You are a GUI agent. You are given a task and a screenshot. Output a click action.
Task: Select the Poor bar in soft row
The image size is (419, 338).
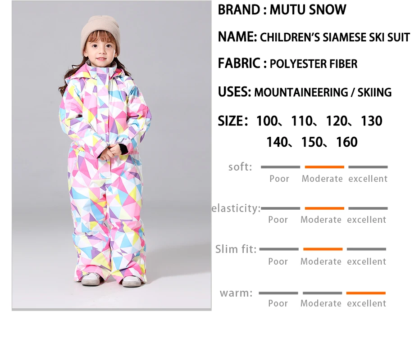(x=280, y=167)
